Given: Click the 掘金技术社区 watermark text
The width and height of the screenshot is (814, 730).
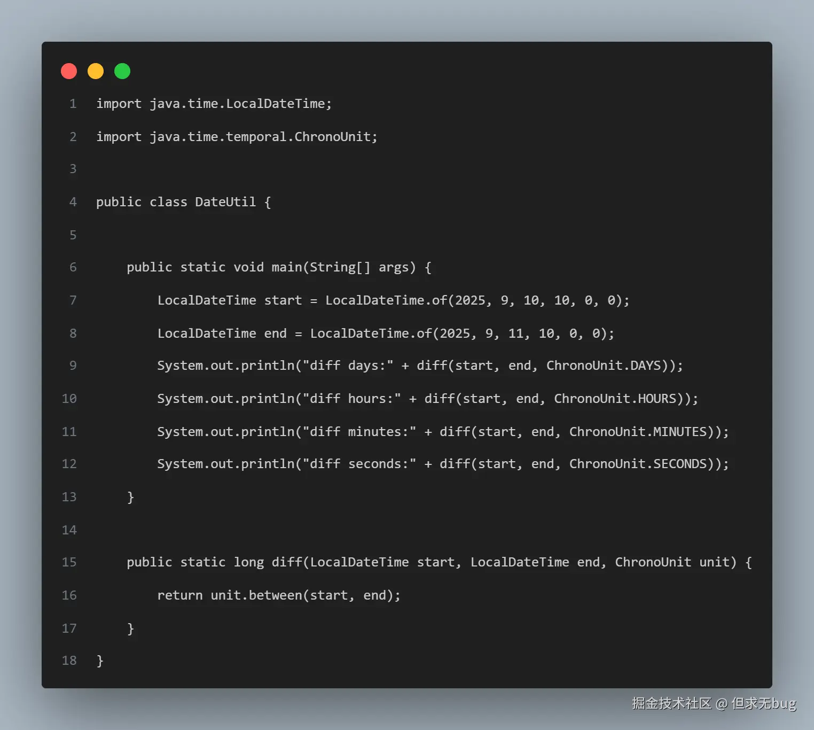Looking at the screenshot, I should pos(671,703).
